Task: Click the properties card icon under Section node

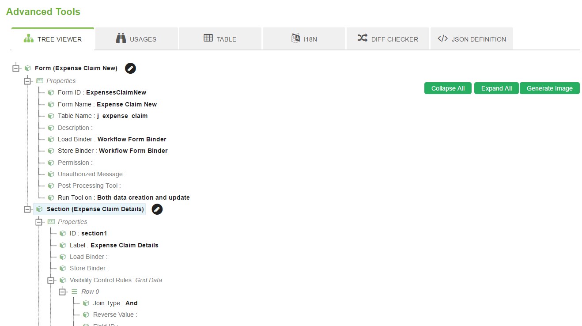Action: pos(51,222)
